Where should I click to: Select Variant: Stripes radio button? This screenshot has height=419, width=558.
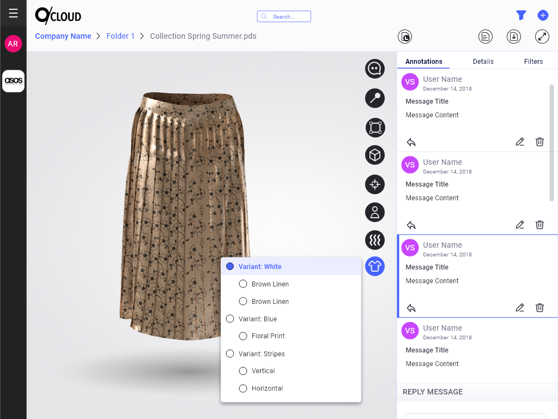230,354
